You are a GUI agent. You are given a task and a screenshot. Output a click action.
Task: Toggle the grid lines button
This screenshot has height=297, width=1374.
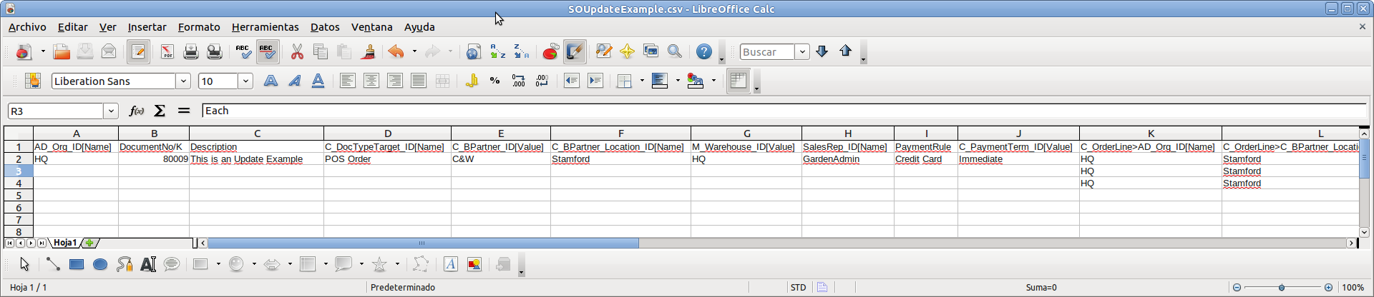pyautogui.click(x=738, y=81)
